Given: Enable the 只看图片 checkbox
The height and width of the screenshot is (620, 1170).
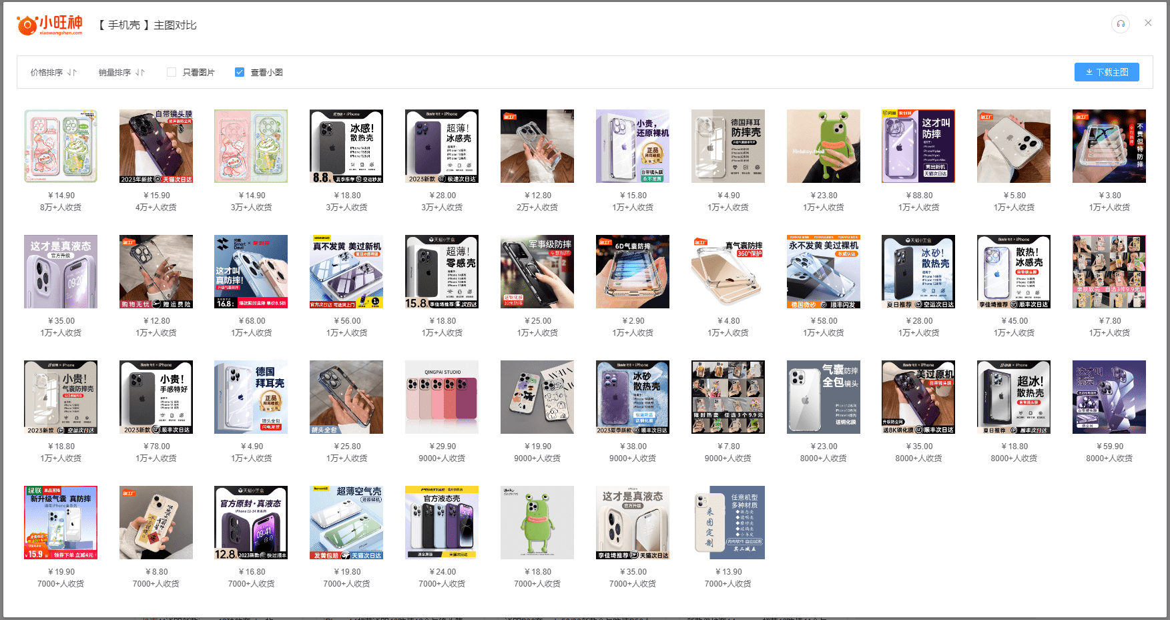Looking at the screenshot, I should (x=172, y=72).
